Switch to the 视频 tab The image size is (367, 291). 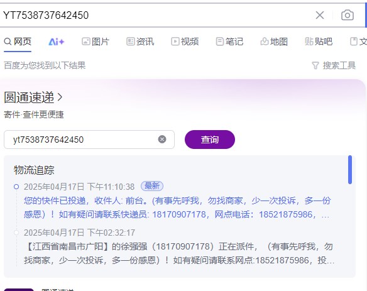pyautogui.click(x=185, y=41)
